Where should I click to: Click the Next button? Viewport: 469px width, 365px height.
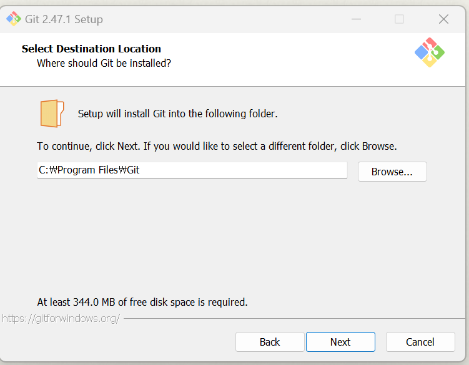tap(340, 342)
